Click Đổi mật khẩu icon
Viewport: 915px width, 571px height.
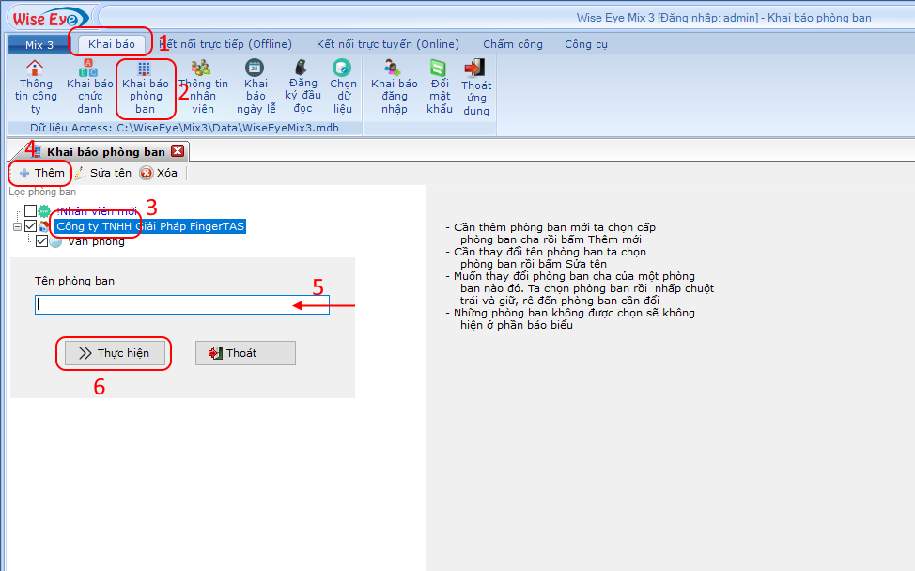[439, 68]
